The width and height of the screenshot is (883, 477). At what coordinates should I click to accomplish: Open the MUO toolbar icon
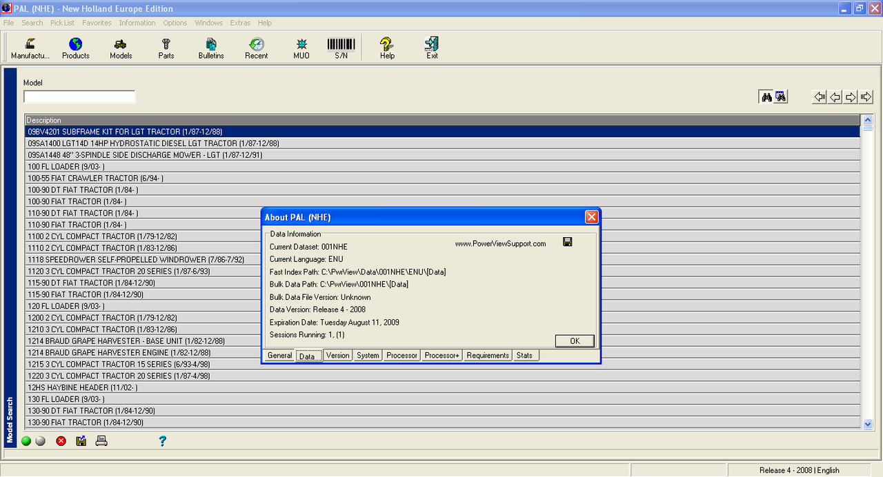tap(301, 48)
